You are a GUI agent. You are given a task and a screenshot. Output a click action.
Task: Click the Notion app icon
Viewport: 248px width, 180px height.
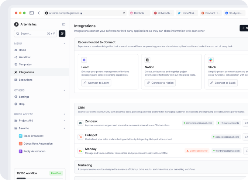click(x=147, y=60)
